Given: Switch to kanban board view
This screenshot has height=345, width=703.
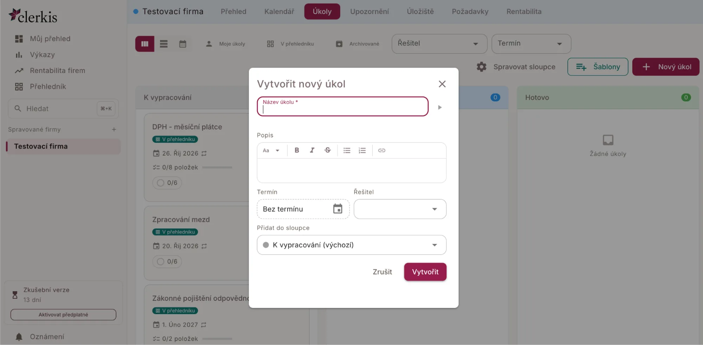Looking at the screenshot, I should click(145, 44).
